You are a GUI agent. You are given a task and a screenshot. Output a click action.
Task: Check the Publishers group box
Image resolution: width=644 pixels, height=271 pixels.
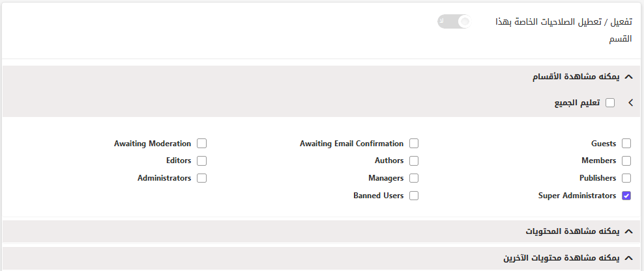tap(626, 178)
